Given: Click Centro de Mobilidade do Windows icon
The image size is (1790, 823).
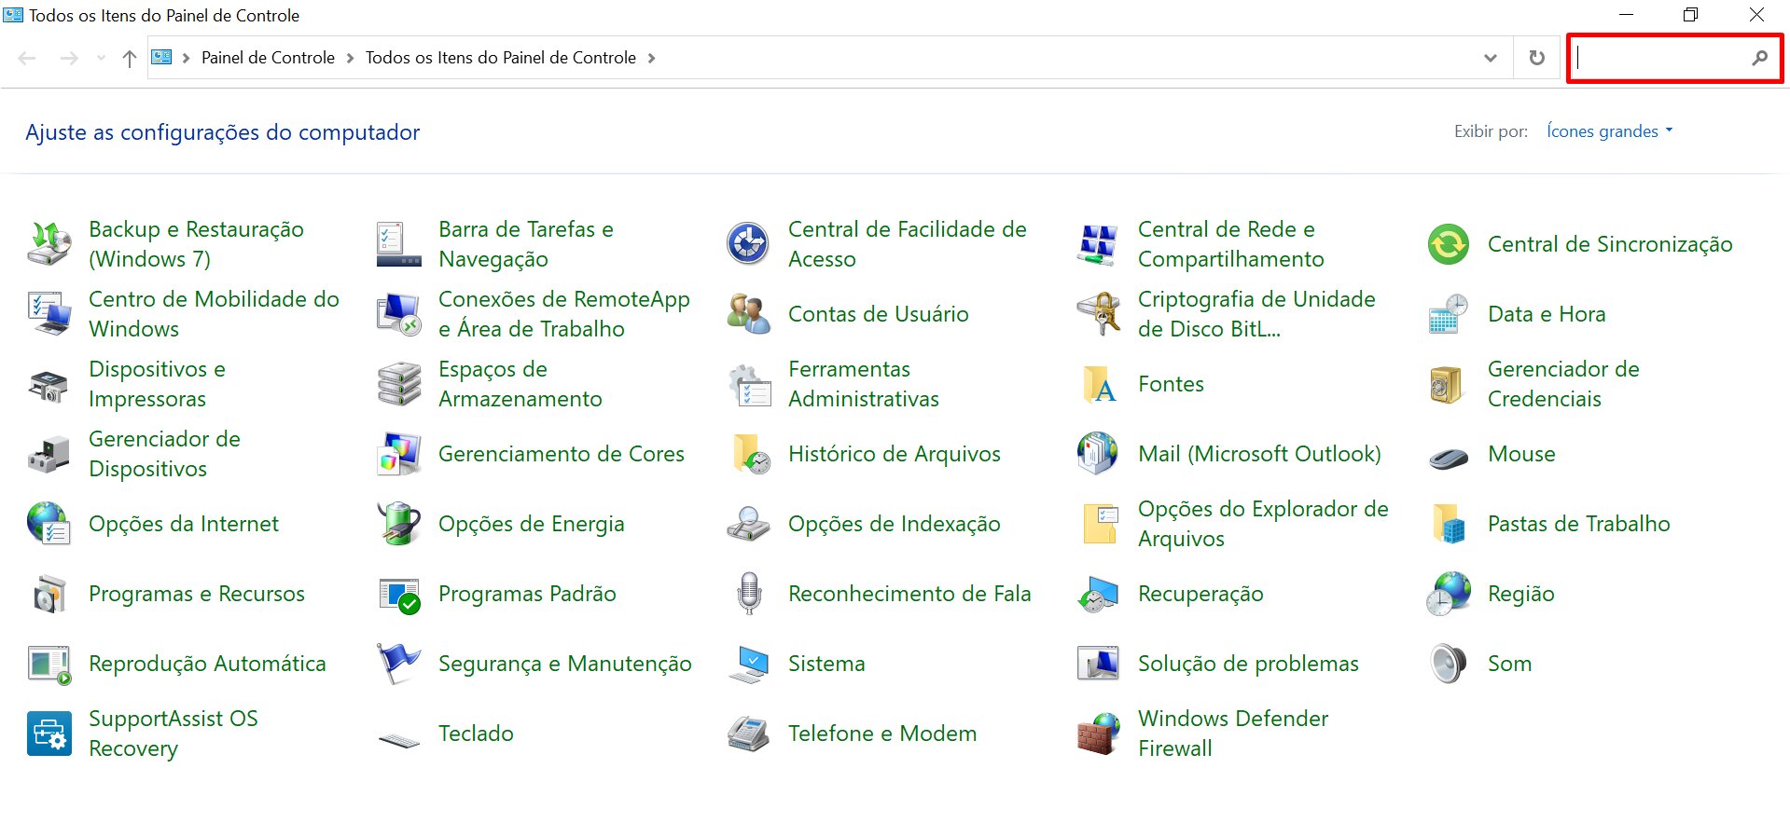Looking at the screenshot, I should point(49,314).
